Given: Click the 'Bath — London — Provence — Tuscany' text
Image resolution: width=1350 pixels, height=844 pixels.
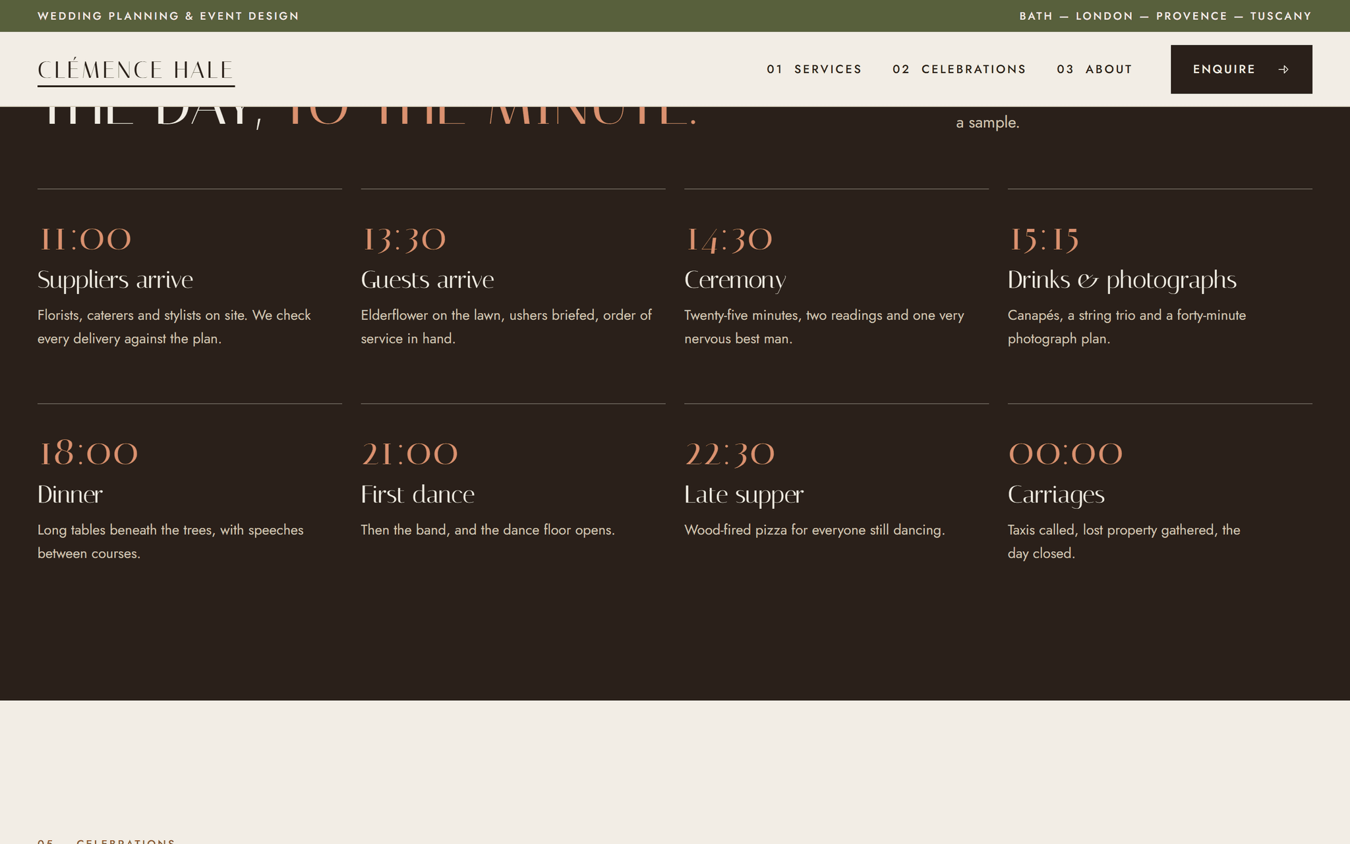Looking at the screenshot, I should click(1165, 16).
